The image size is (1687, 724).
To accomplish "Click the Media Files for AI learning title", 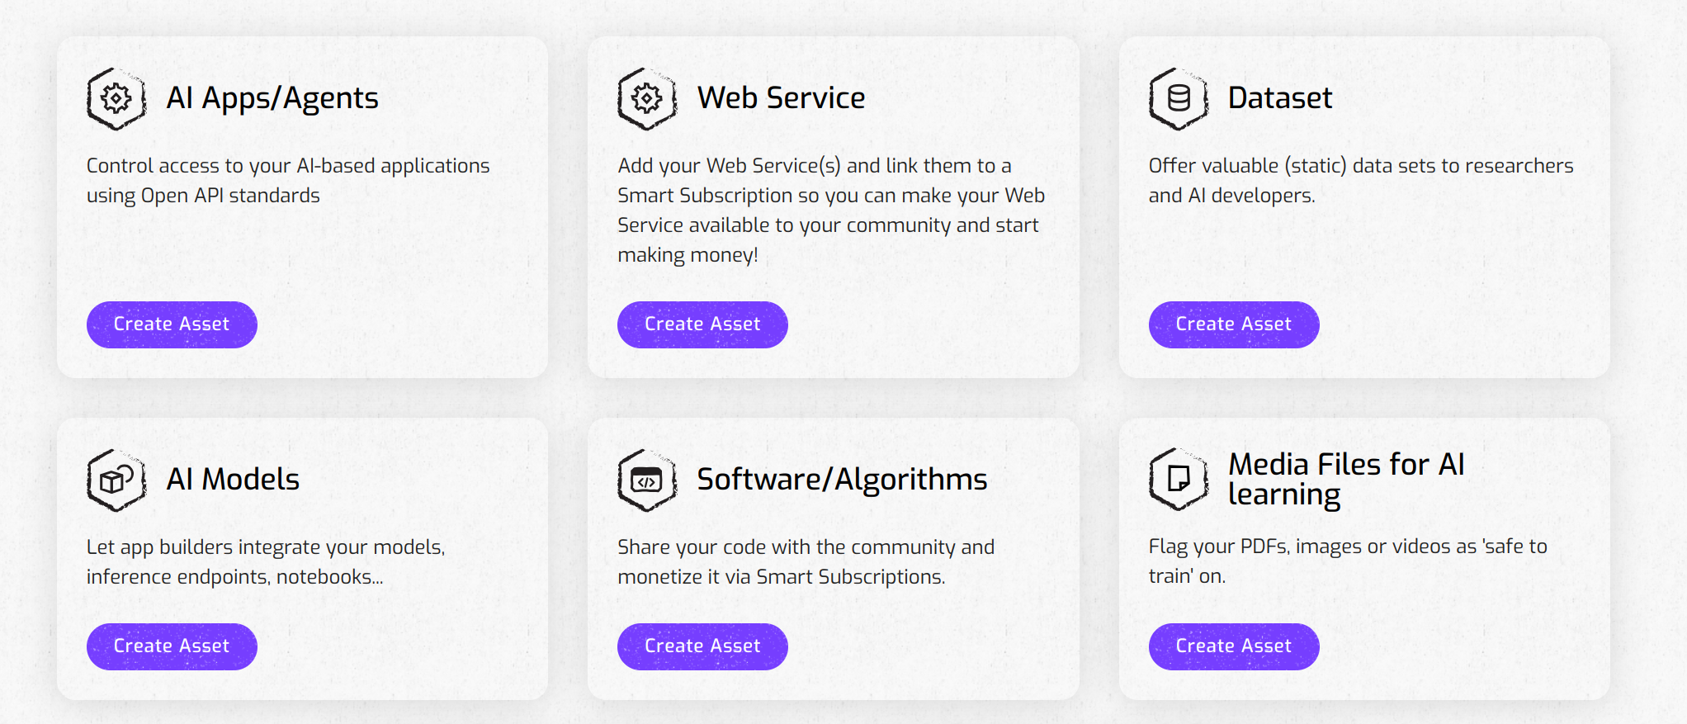I will tap(1345, 479).
